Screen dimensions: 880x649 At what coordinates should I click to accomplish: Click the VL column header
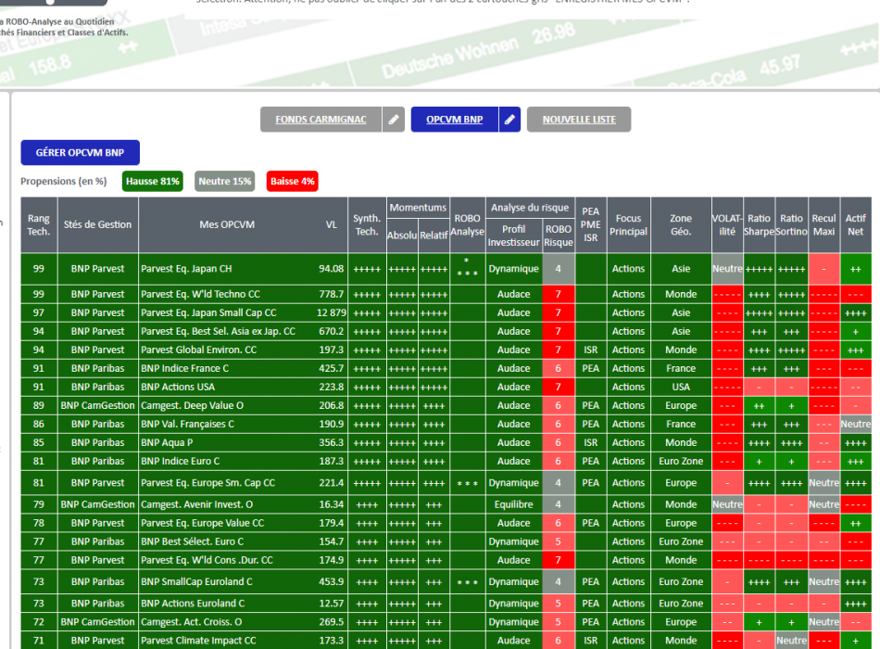[x=332, y=224]
